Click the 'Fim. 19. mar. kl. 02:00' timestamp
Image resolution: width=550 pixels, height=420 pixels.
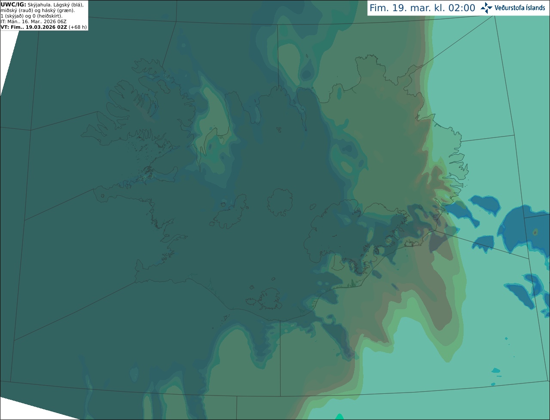click(422, 8)
